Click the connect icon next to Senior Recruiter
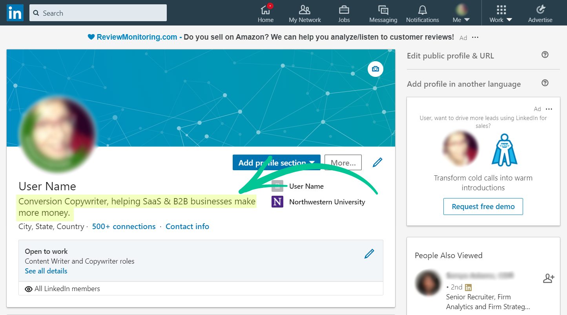The width and height of the screenshot is (567, 315). point(549,279)
